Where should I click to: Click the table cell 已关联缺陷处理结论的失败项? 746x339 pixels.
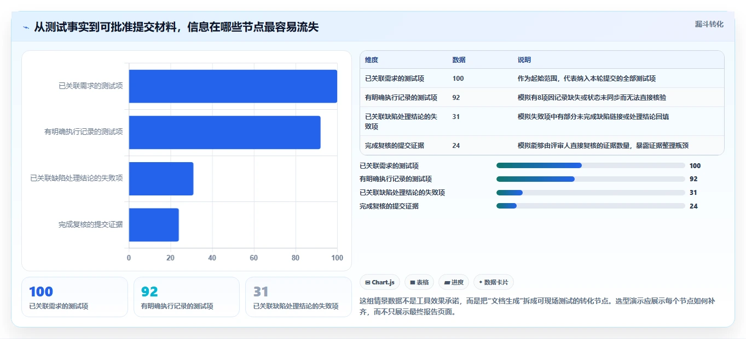[401, 121]
